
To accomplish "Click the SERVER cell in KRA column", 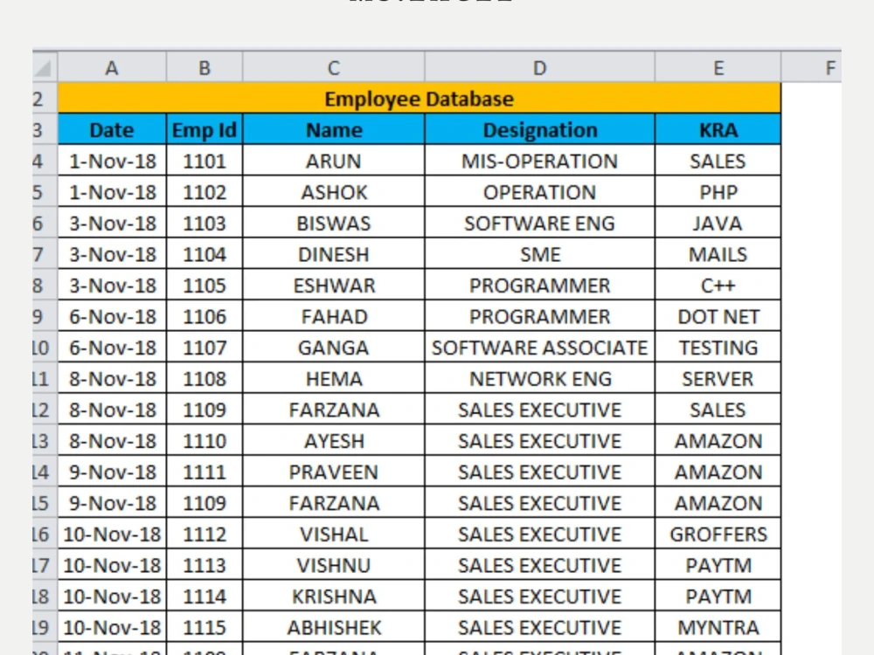I will (x=718, y=379).
